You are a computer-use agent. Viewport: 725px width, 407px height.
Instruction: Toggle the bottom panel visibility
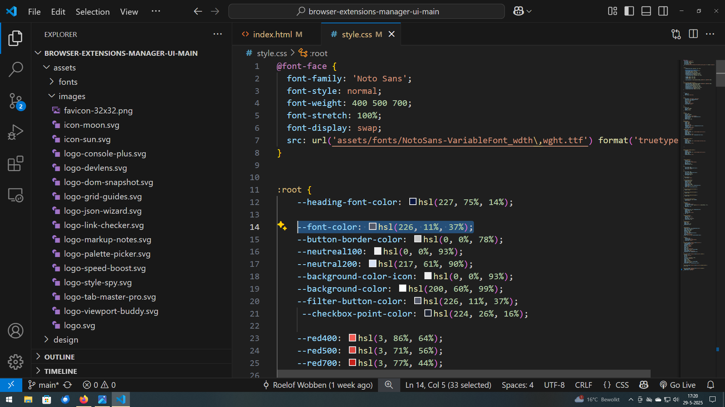[x=646, y=11]
